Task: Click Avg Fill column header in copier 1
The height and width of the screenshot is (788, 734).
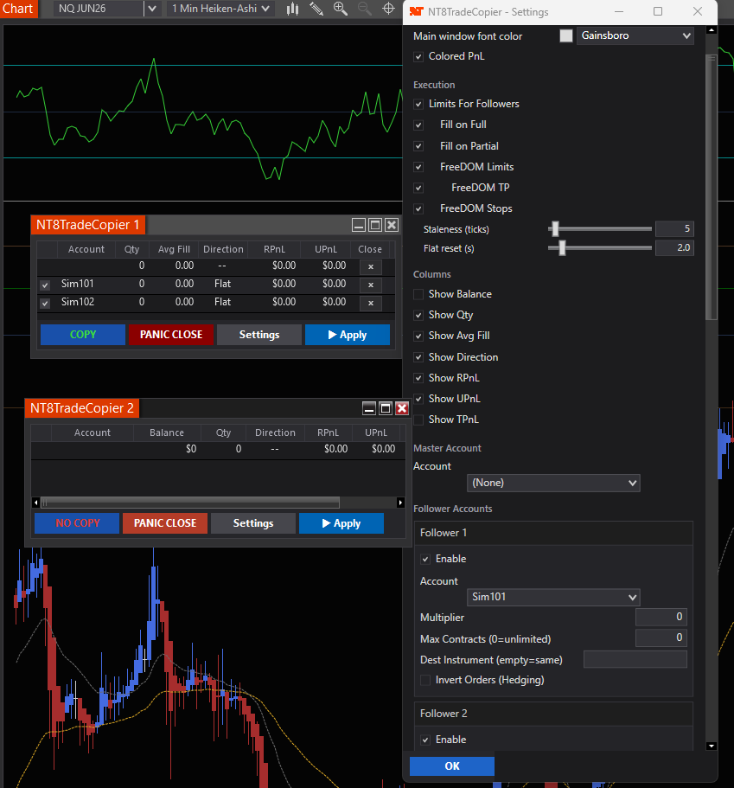Action: tap(174, 249)
